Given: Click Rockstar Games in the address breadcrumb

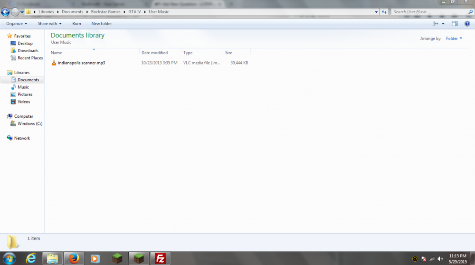Looking at the screenshot, I should coord(106,12).
